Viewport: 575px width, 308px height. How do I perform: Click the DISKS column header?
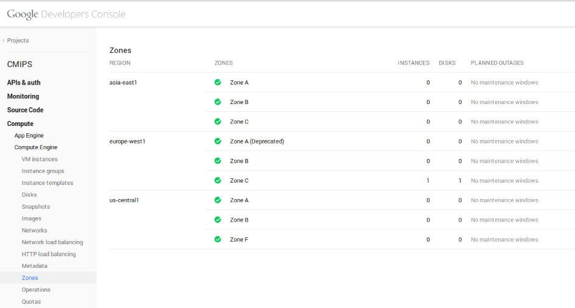(x=447, y=63)
